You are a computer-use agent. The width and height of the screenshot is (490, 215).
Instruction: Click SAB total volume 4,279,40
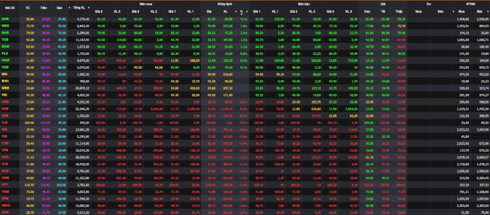click(83, 19)
